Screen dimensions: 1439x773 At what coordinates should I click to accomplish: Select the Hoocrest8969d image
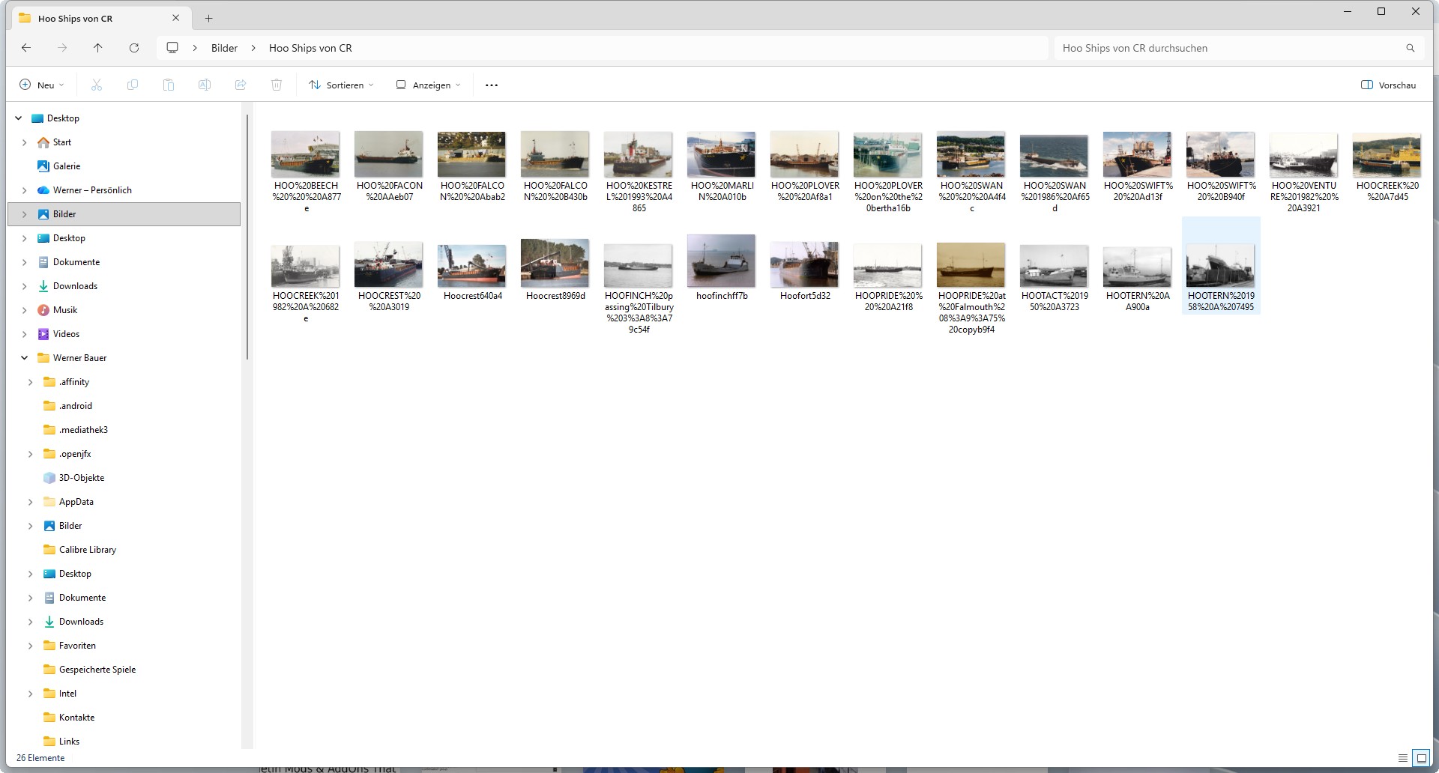[x=555, y=264]
